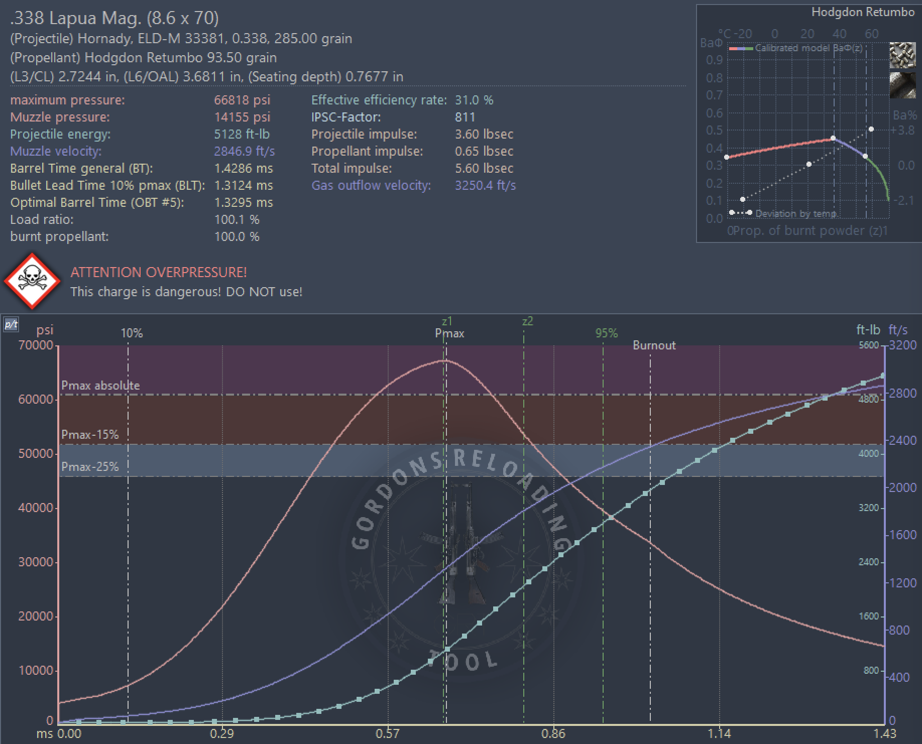Image resolution: width=922 pixels, height=744 pixels.
Task: Select the 5.60 lbsec total impulse value
Action: coord(484,168)
